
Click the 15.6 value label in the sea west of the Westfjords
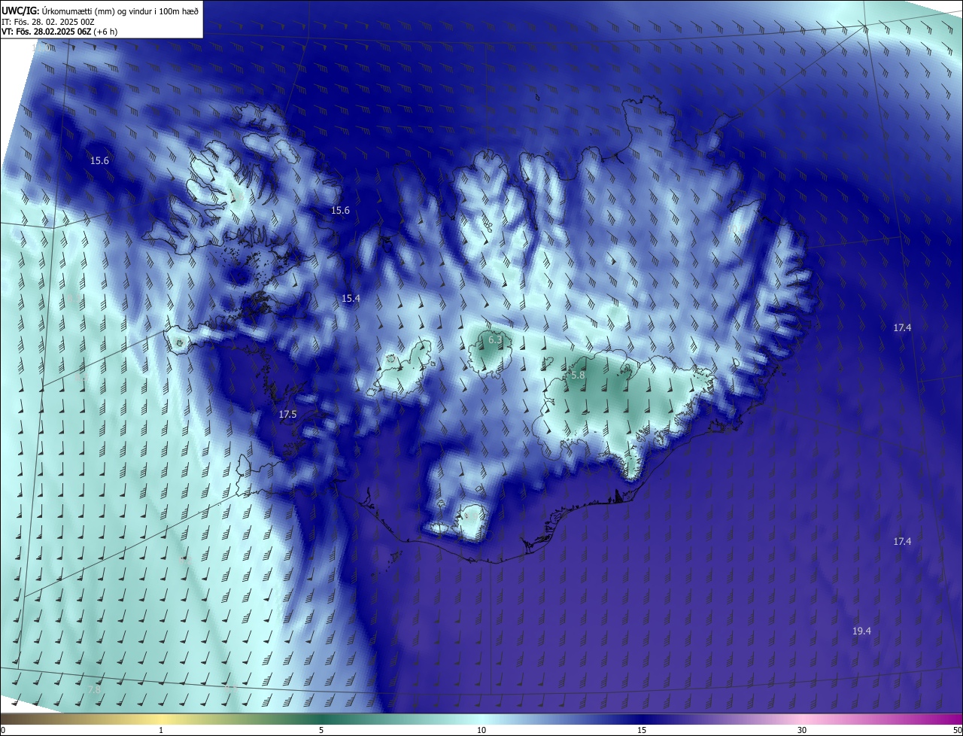tap(99, 161)
